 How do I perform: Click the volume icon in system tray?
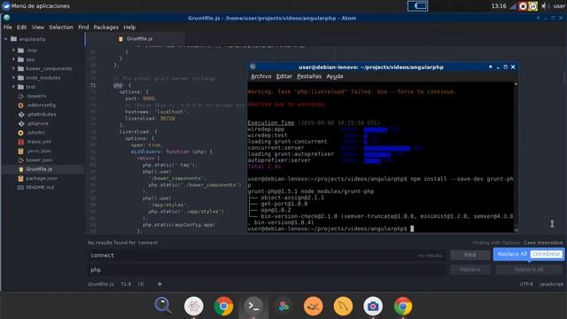pos(543,6)
